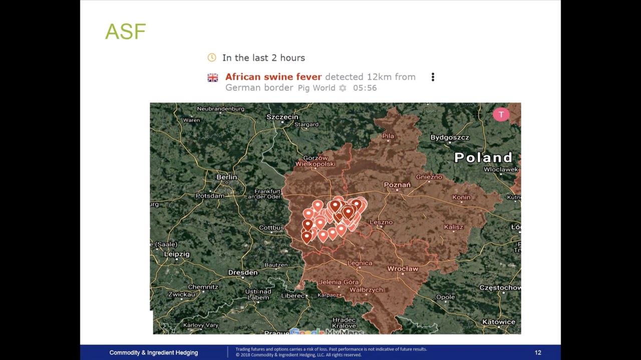
Task: Click the Katowice label on the map
Action: 499,322
